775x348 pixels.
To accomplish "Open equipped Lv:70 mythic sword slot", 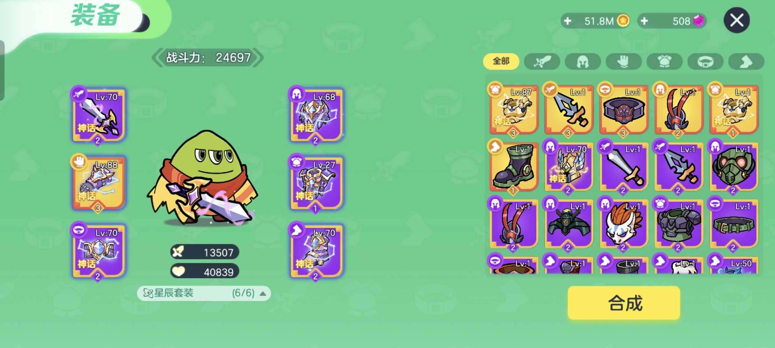I will [98, 115].
